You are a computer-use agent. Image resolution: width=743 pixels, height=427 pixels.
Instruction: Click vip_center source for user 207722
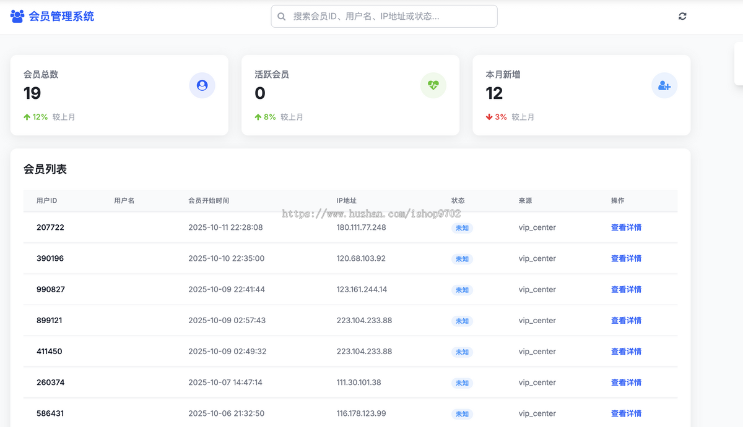coord(537,227)
